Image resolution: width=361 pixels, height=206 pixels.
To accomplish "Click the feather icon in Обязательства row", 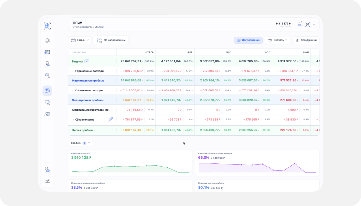I will pyautogui.click(x=111, y=119).
